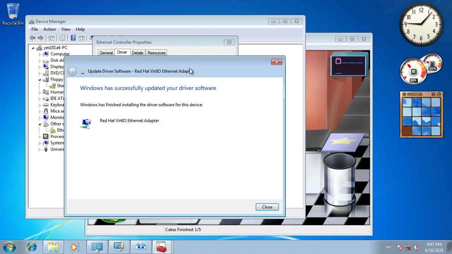Collapse the Floppy drive controllers category
Image resolution: width=452 pixels, height=254 pixels.
[x=40, y=80]
